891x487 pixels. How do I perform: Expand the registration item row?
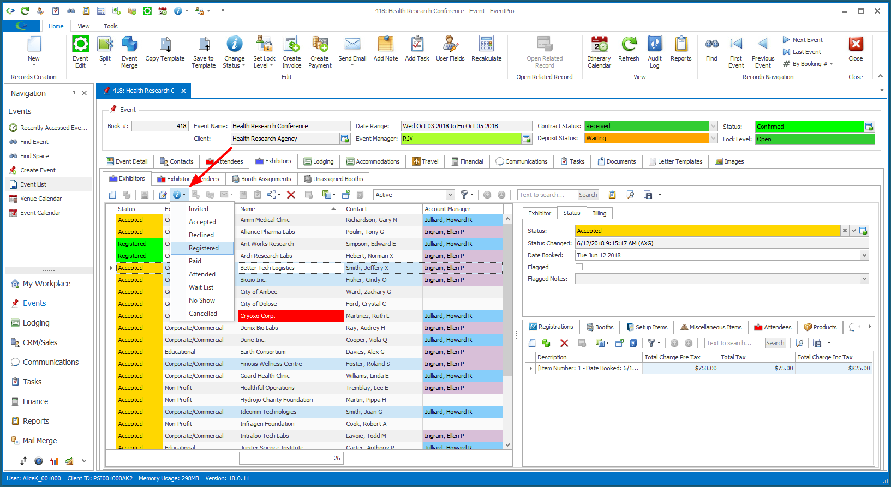[x=531, y=368]
